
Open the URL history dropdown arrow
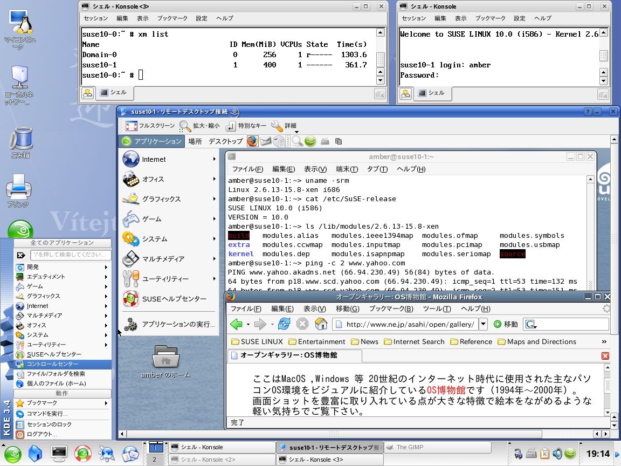(483, 324)
